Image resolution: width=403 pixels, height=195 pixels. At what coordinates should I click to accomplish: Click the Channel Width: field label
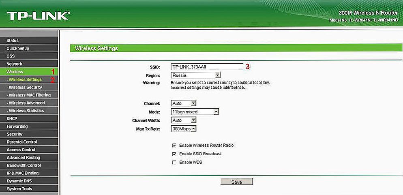pyautogui.click(x=146, y=120)
